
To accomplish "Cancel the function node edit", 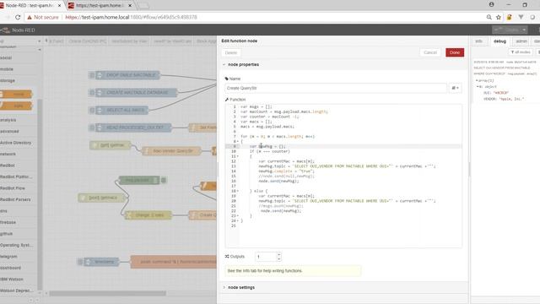I will pos(430,52).
